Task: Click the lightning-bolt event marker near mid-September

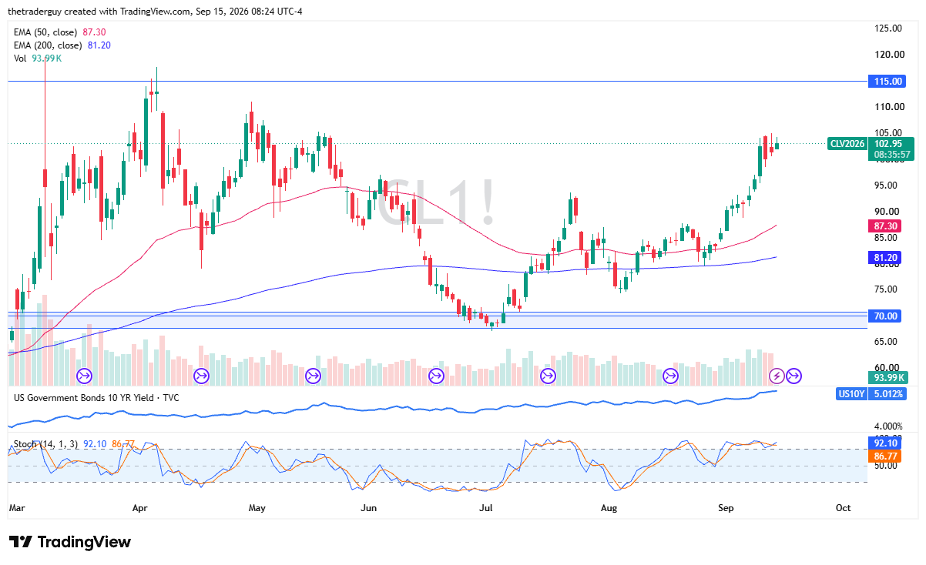Action: point(777,376)
